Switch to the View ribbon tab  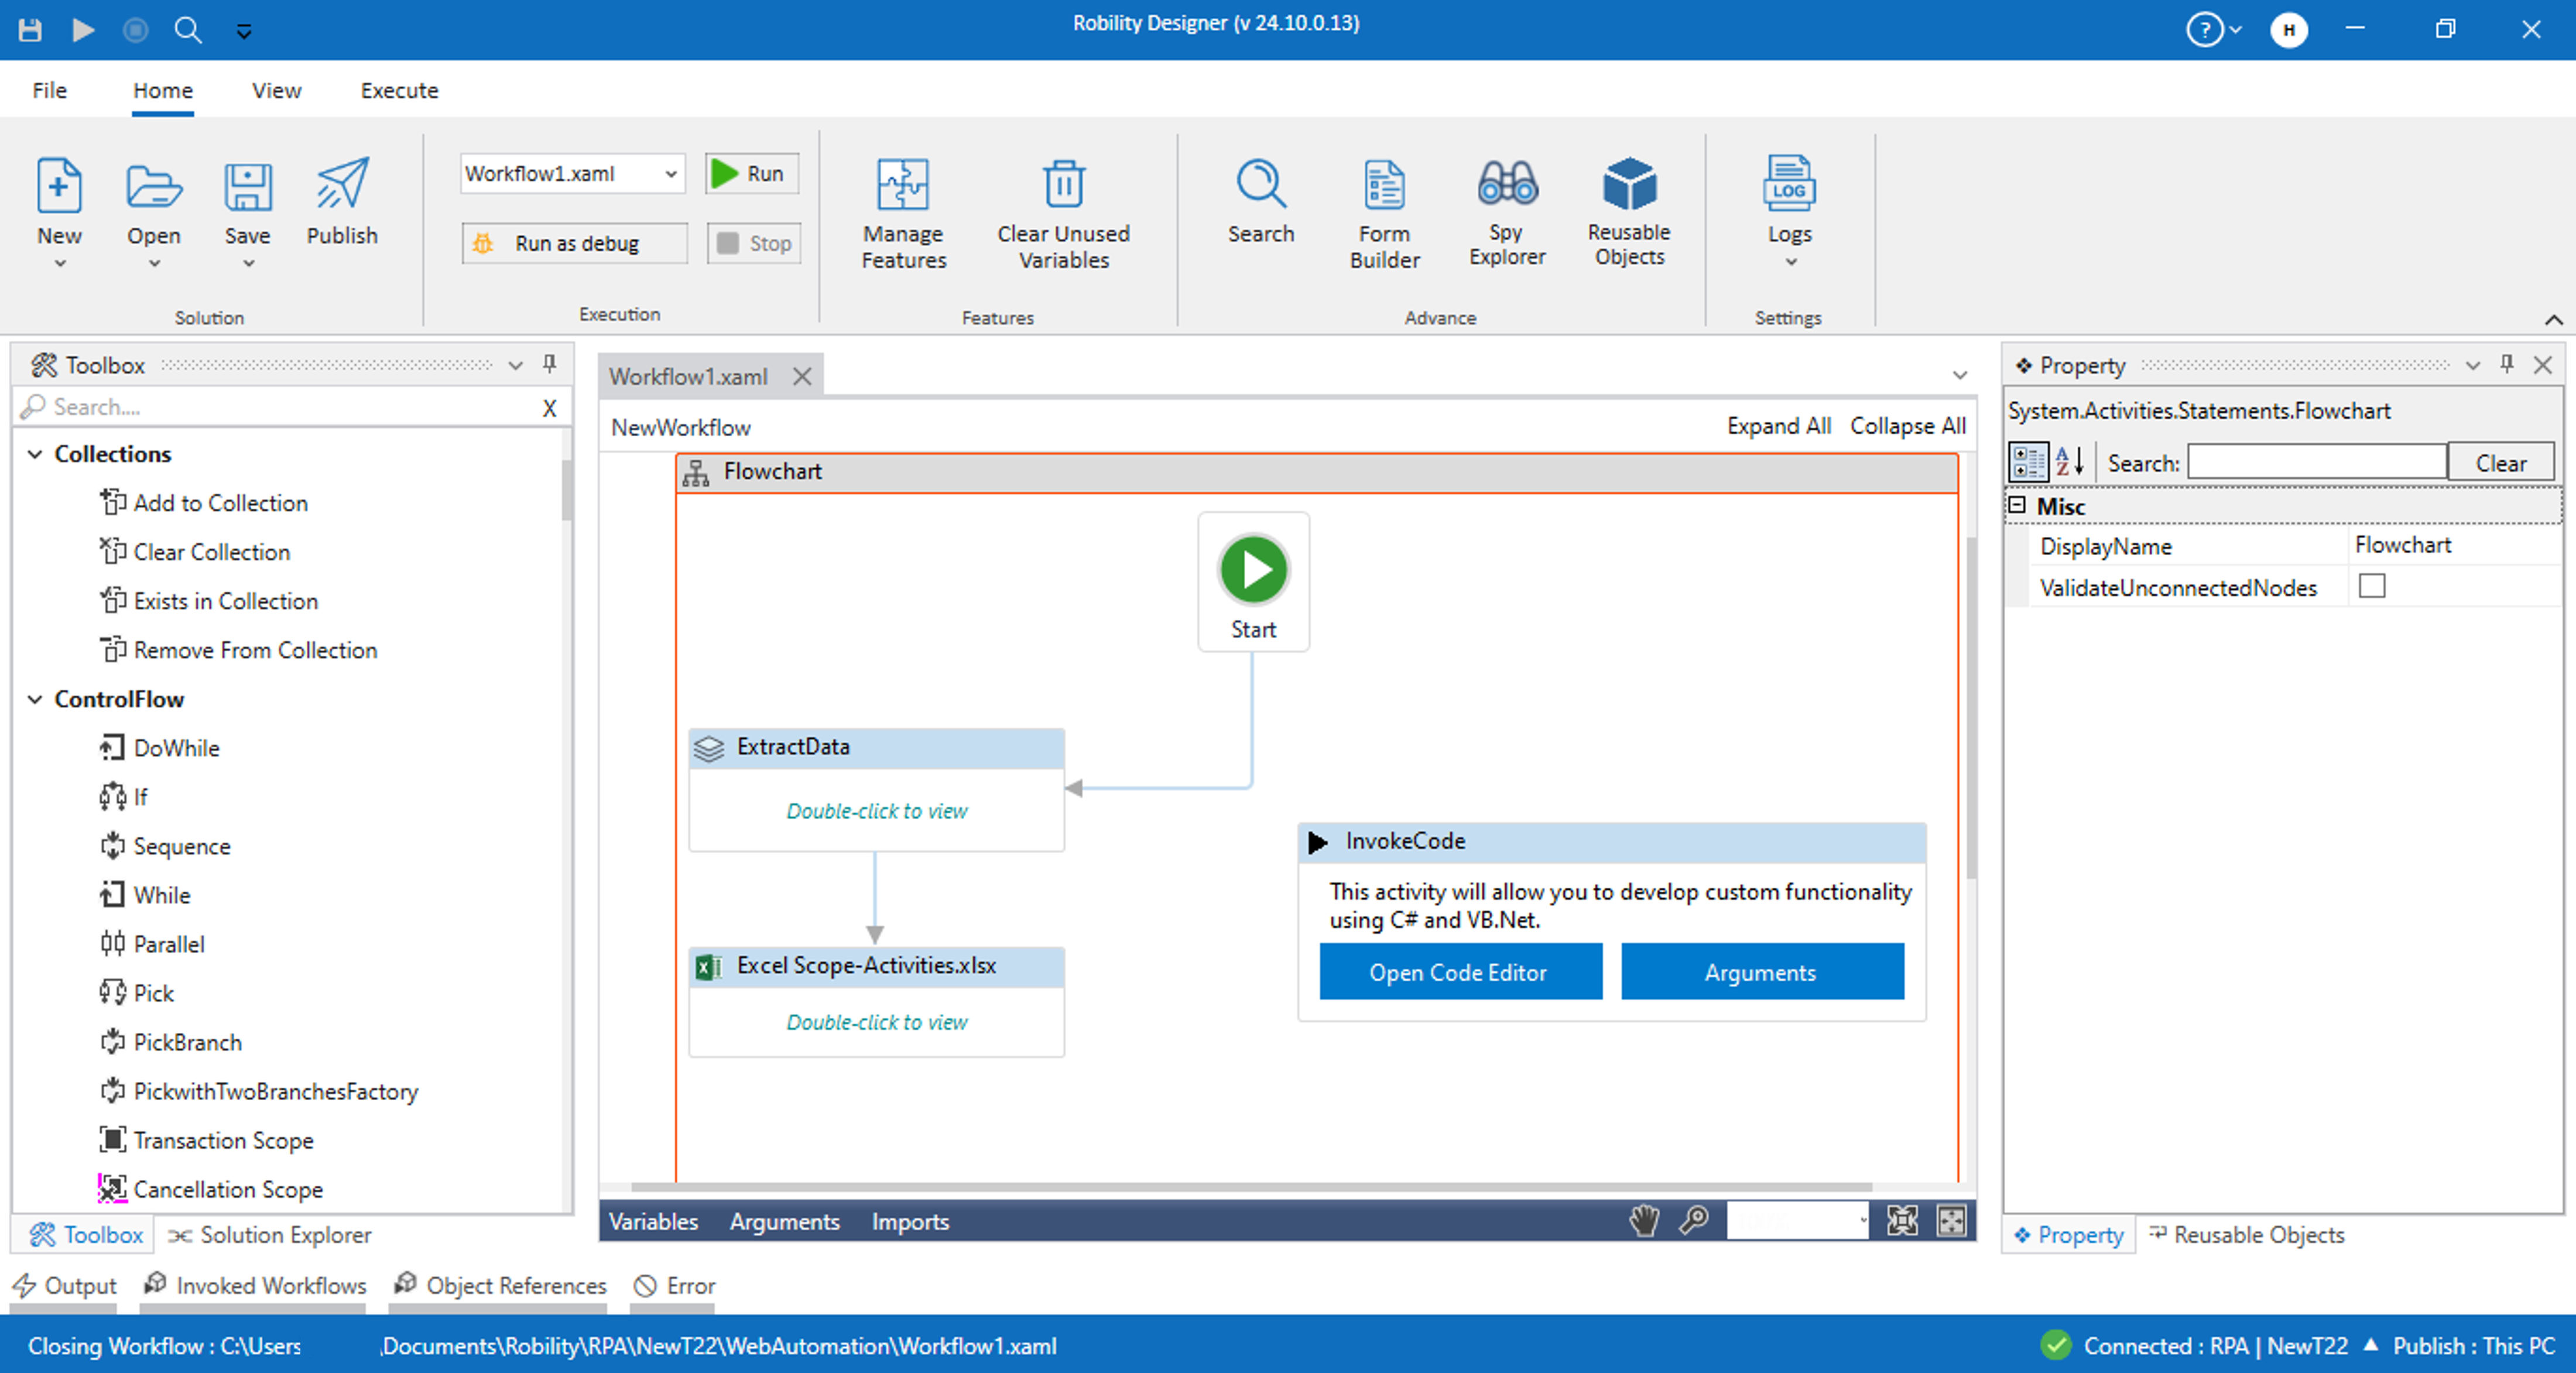tap(276, 90)
